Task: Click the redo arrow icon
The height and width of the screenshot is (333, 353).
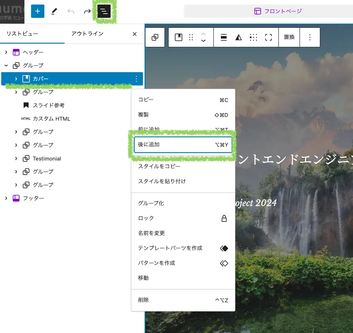Action: coord(87,11)
